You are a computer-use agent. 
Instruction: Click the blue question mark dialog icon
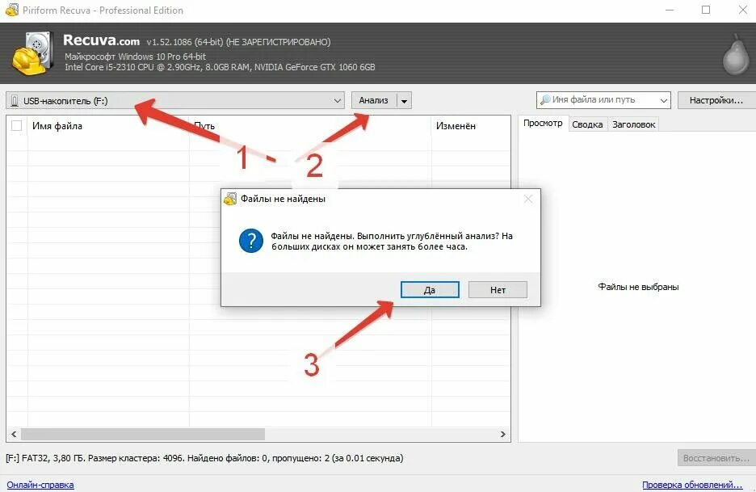point(250,241)
